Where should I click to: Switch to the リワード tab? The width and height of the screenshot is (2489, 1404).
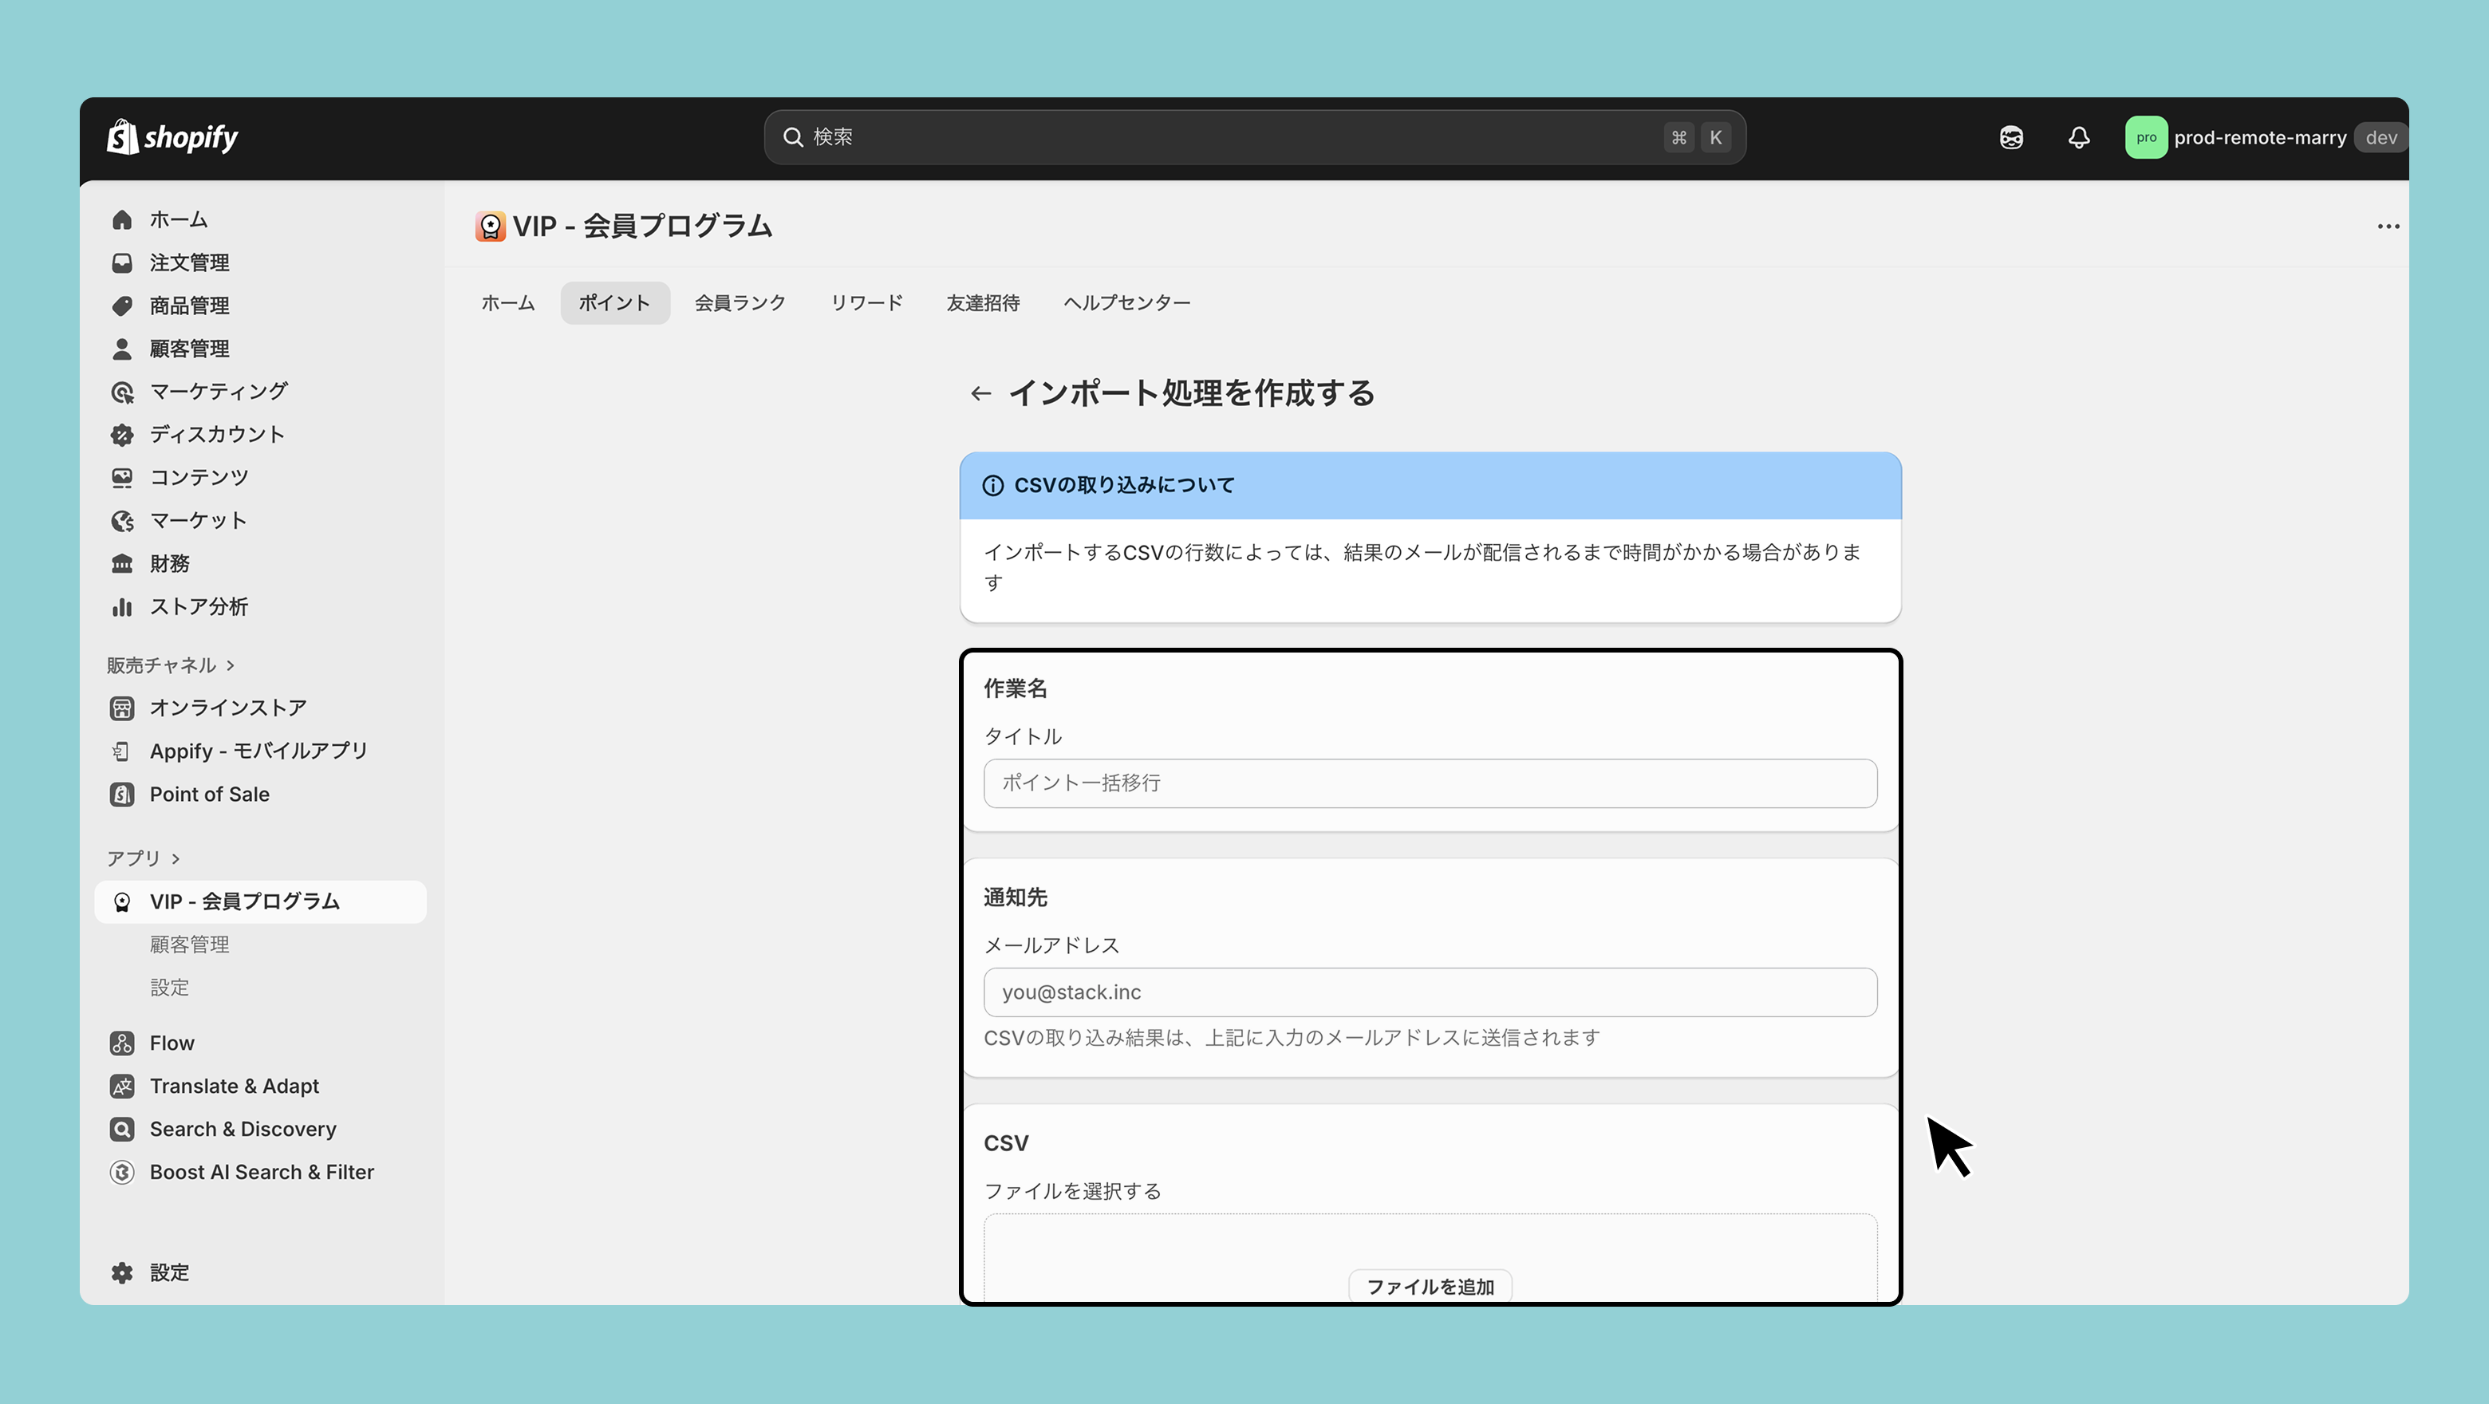tap(866, 302)
